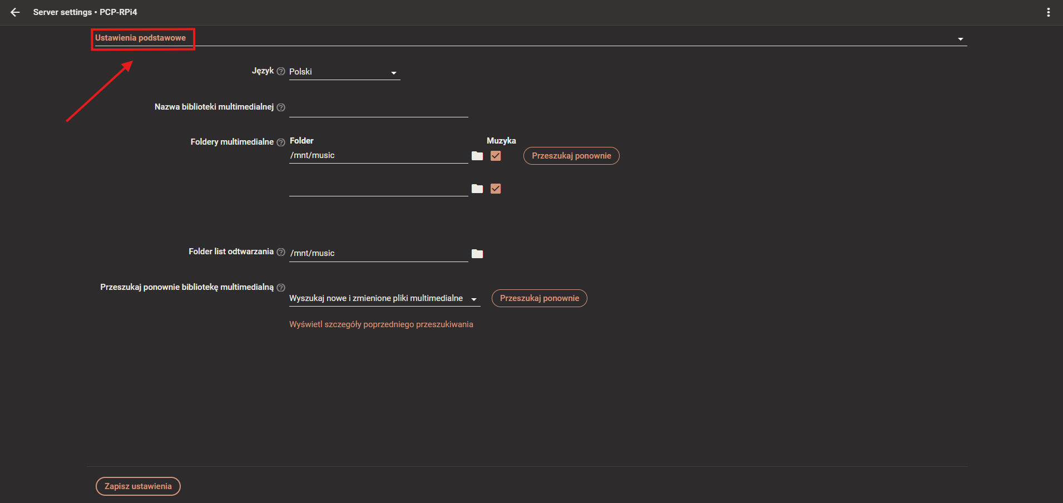This screenshot has width=1063, height=503.
Task: Click help icon beside Nazwa biblioteki multimedialnej
Action: (x=281, y=107)
